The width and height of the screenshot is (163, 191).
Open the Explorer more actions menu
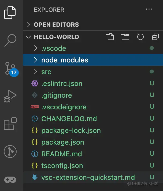point(149,9)
